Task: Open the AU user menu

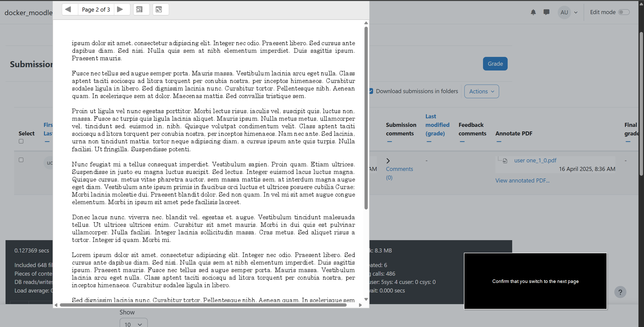Action: click(x=564, y=12)
